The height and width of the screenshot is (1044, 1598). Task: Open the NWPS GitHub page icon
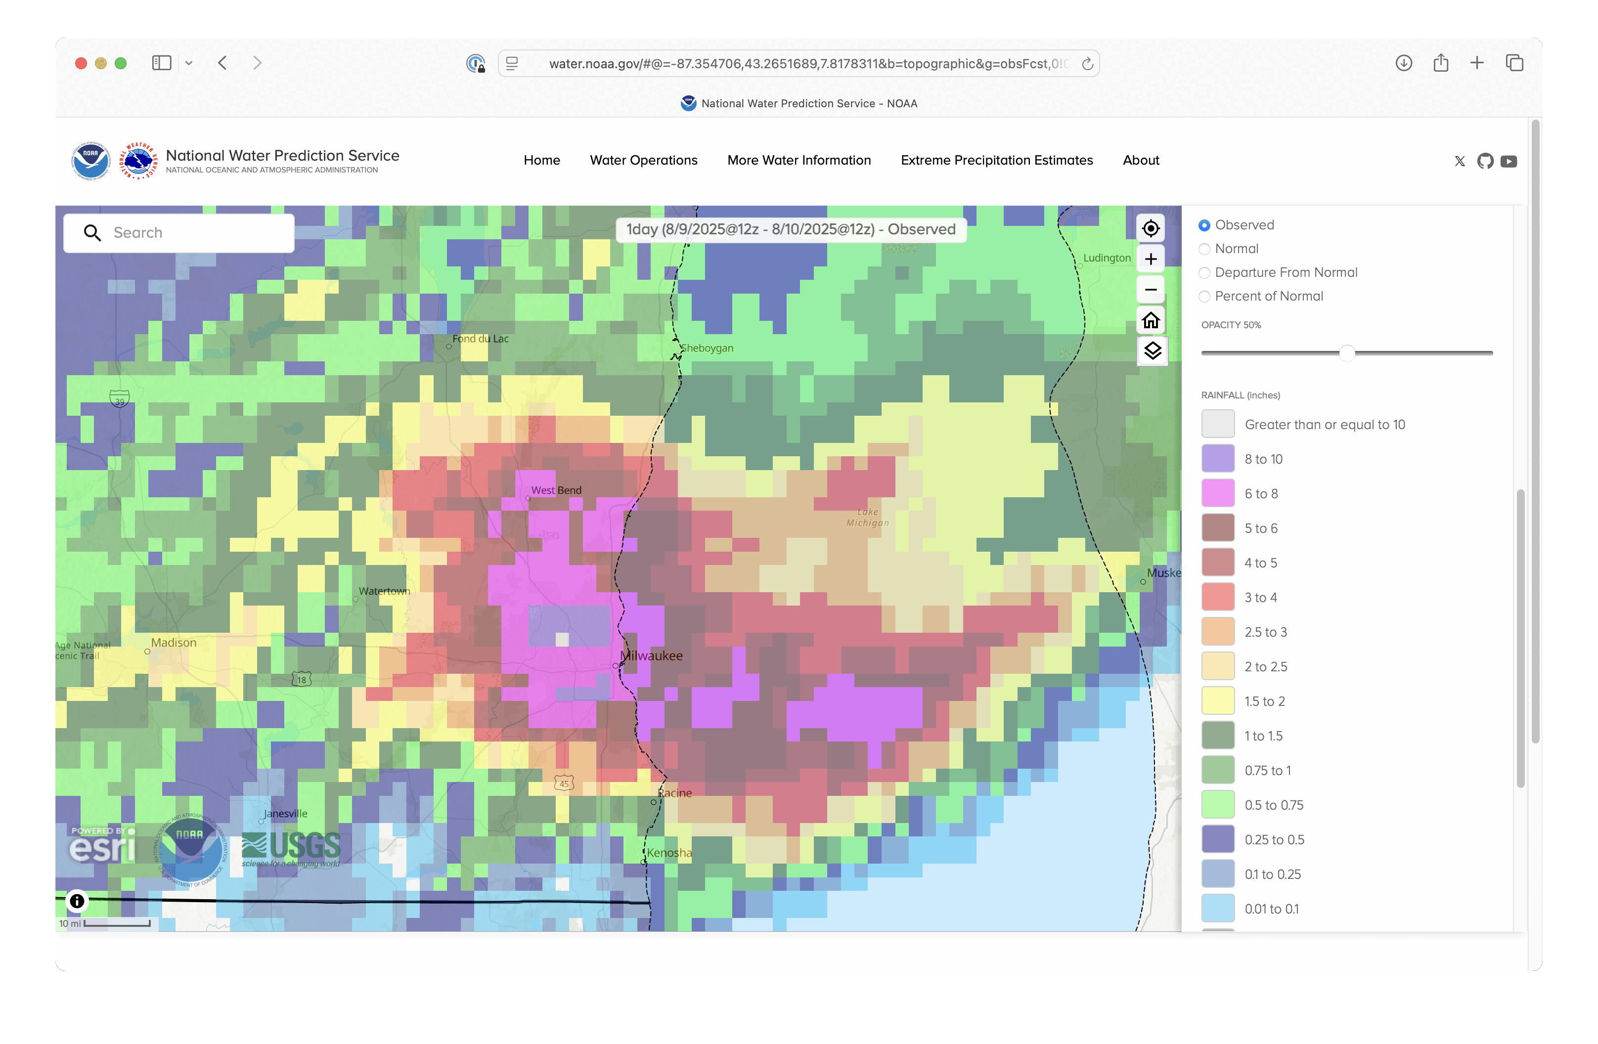pos(1485,161)
